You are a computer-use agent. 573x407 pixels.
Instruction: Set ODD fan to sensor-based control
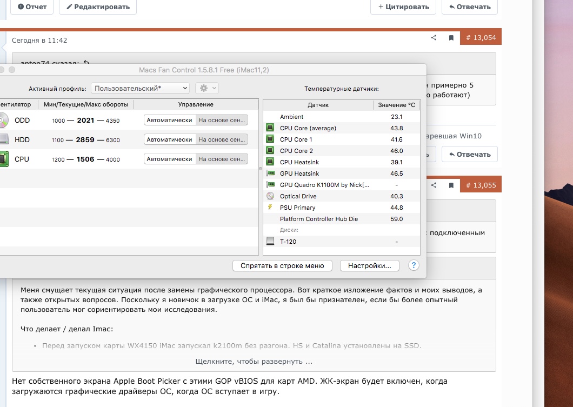(x=222, y=120)
